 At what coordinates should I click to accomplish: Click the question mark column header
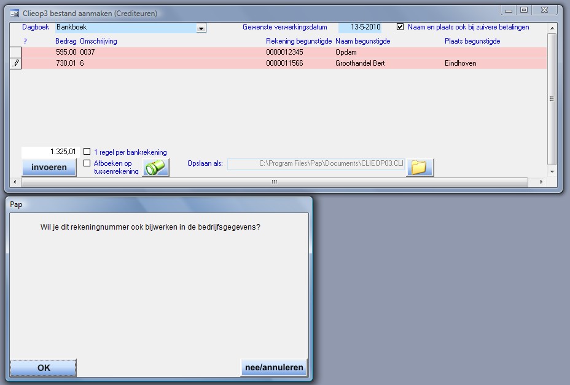coord(25,41)
